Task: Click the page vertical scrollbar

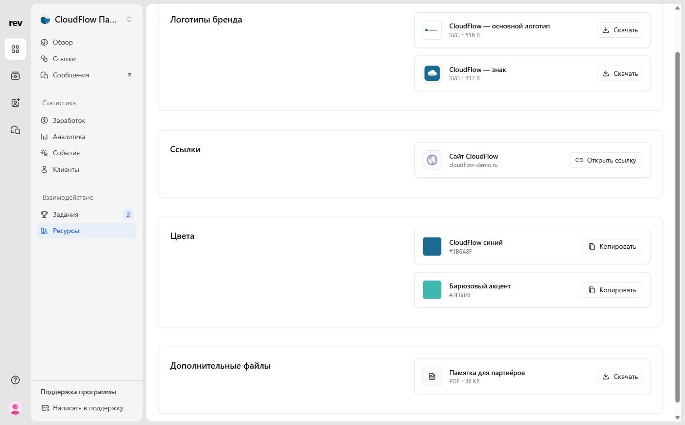Action: (x=678, y=227)
